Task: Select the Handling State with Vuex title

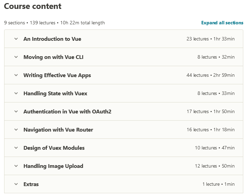Action: click(55, 94)
